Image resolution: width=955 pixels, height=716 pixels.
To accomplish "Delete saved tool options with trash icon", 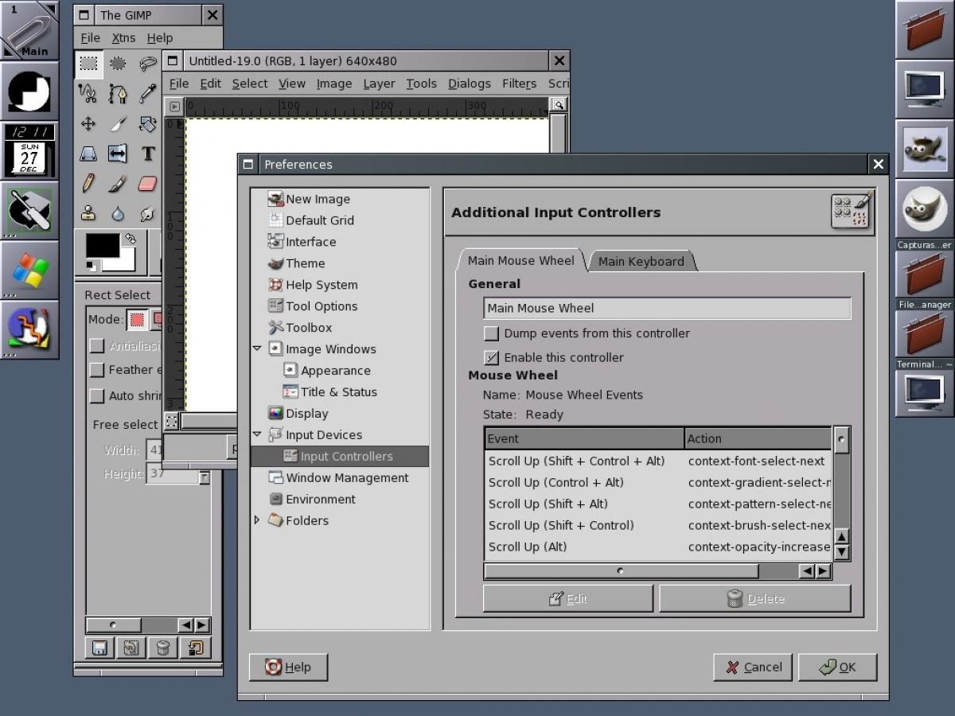I will coord(162,648).
